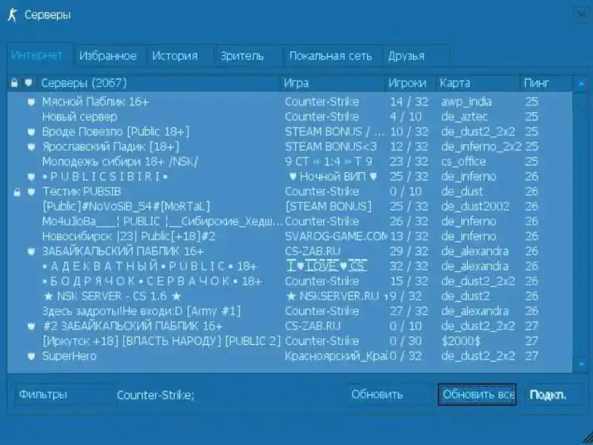Viewport: 593px width, 445px height.
Task: Sort by the Серверы (2067) column header
Action: 159,83
